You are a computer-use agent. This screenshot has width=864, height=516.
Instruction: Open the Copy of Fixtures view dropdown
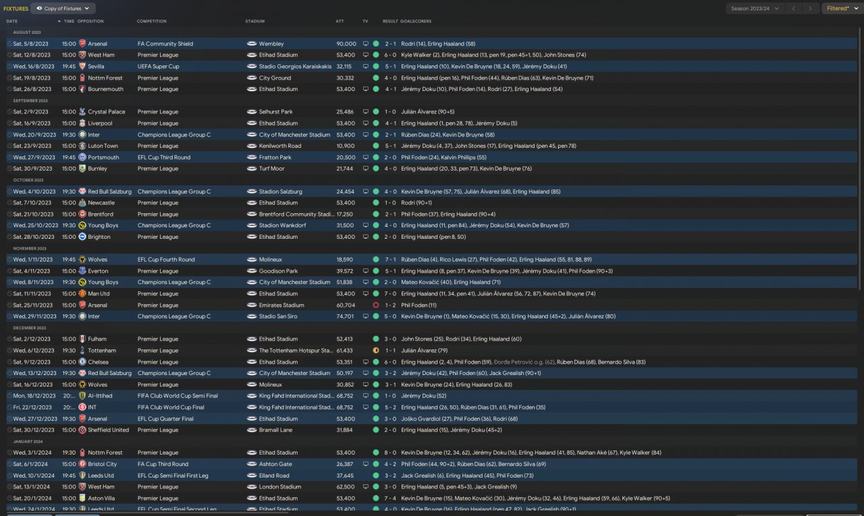[x=63, y=9]
